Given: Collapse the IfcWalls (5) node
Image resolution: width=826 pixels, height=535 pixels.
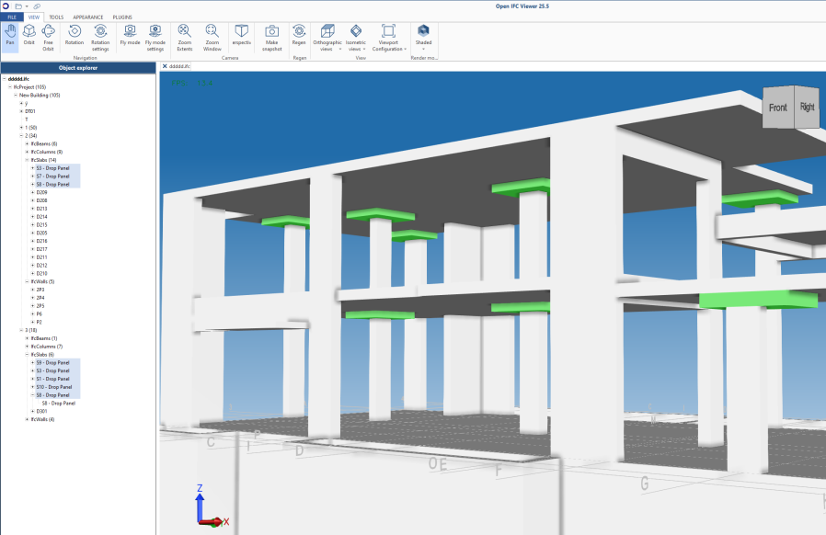Looking at the screenshot, I should (x=27, y=281).
